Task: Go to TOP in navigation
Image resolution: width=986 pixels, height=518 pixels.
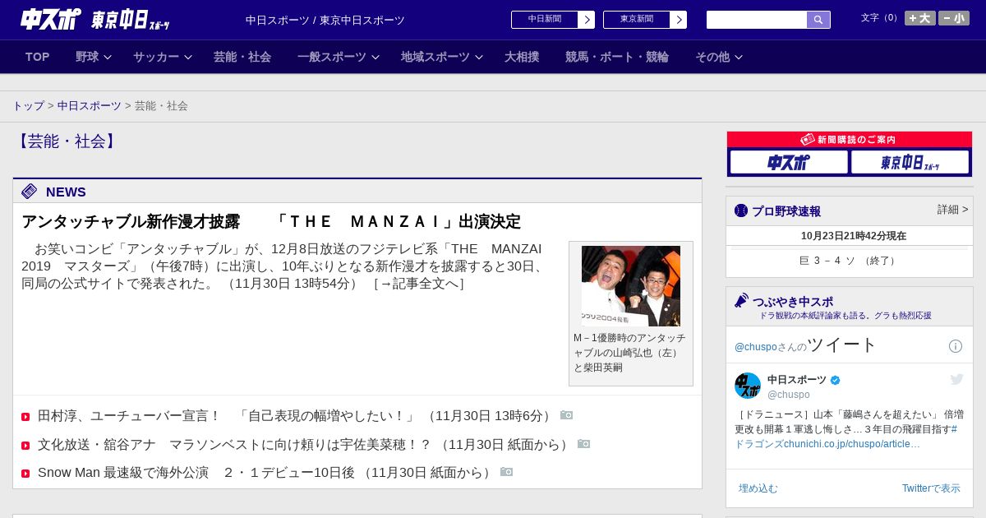Action: pyautogui.click(x=38, y=57)
